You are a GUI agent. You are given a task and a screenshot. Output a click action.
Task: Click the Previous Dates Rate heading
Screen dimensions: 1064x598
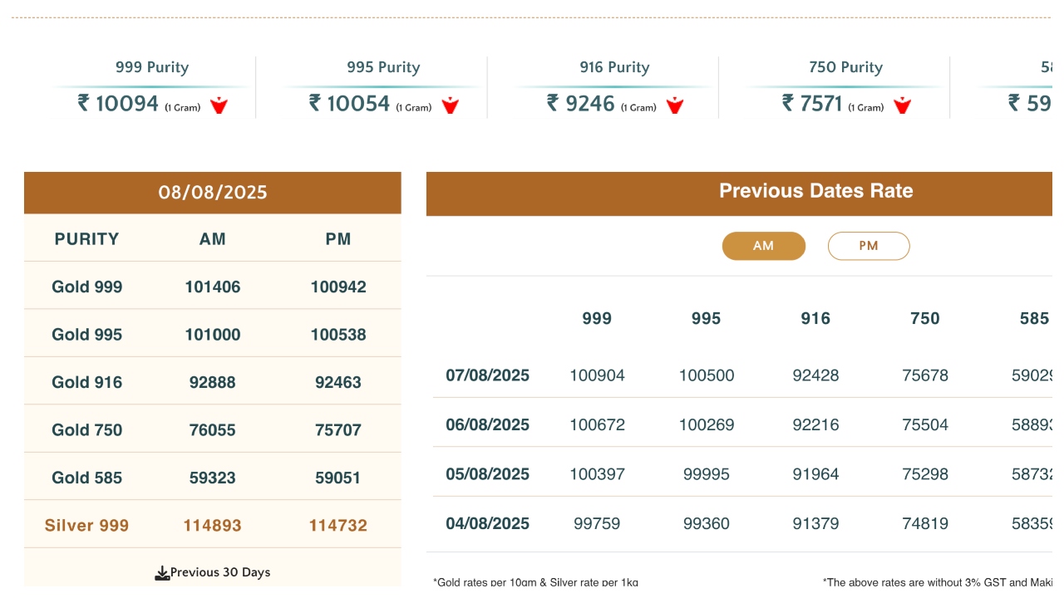tap(815, 191)
